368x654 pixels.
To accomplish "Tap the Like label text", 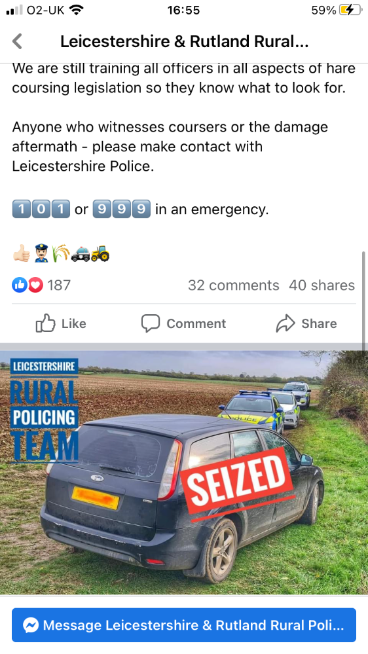I will click(x=74, y=323).
